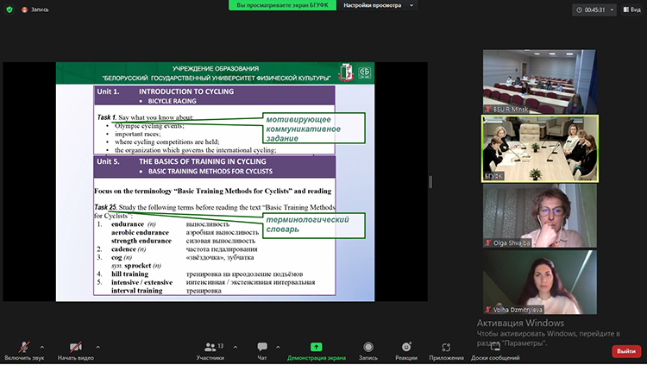Select Olga Shvajba's video thumbnail
This screenshot has width=647, height=365.
tap(540, 216)
